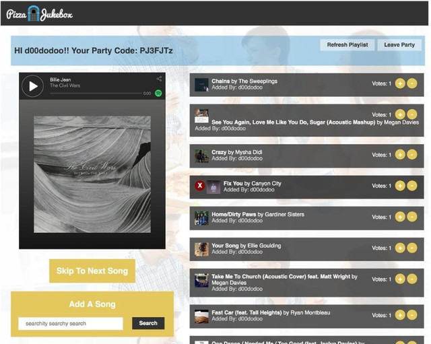The width and height of the screenshot is (431, 344).
Task: Upvote Your Song by Ellie Goulding
Action: (400, 248)
